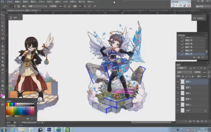This screenshot has height=132, width=211.
Task: Click the pressure-for-opacity icon
Action: 69,6
